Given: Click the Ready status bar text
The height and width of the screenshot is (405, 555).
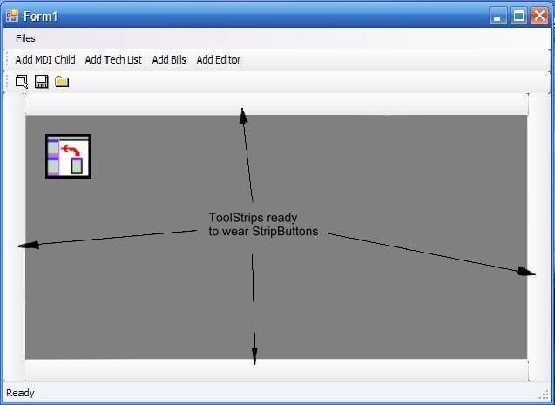Looking at the screenshot, I should click(20, 393).
